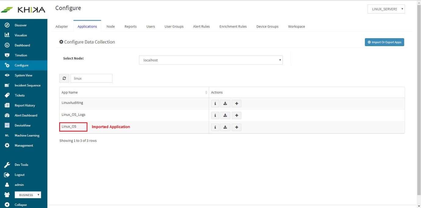Open the Select Node localhost dropdown
Viewport: 421px width, 208px height.
coord(211,60)
